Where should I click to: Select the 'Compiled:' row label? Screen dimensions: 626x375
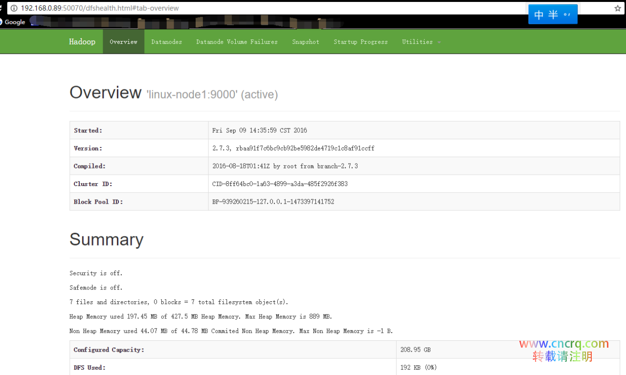pyautogui.click(x=89, y=166)
